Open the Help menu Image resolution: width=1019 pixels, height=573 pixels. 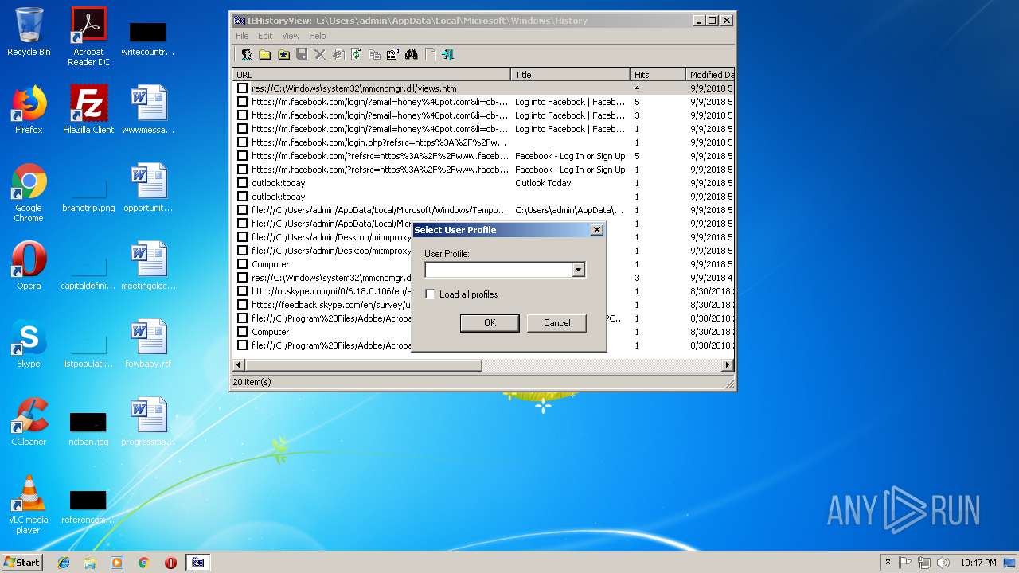[318, 36]
